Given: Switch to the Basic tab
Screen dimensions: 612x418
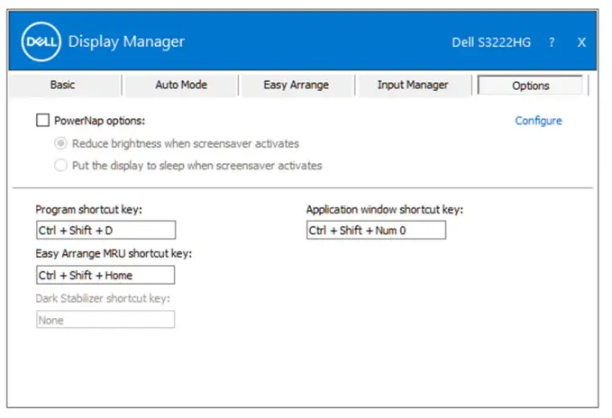Looking at the screenshot, I should pos(62,85).
